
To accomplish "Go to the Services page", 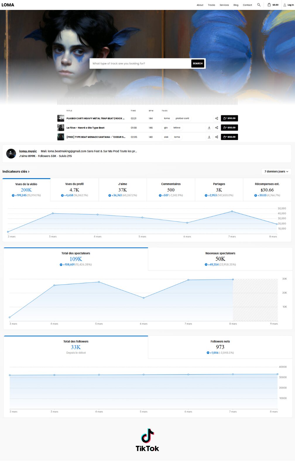I will (x=224, y=5).
